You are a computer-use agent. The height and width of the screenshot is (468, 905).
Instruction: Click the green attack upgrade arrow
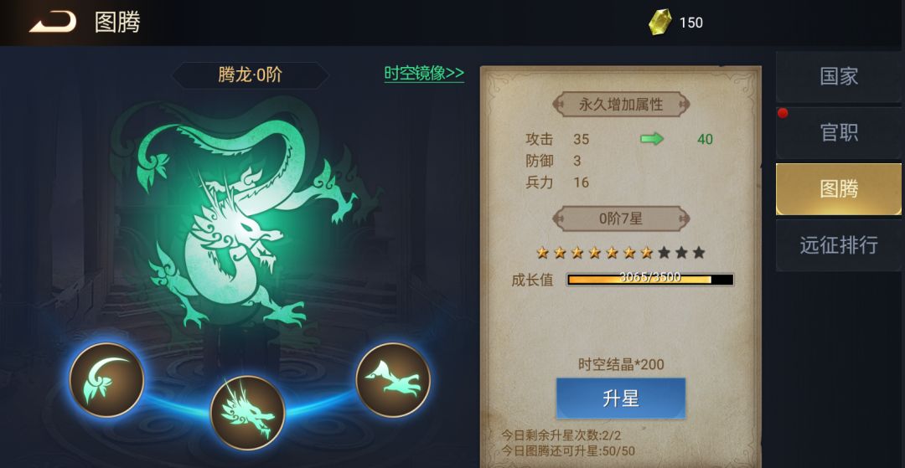652,139
